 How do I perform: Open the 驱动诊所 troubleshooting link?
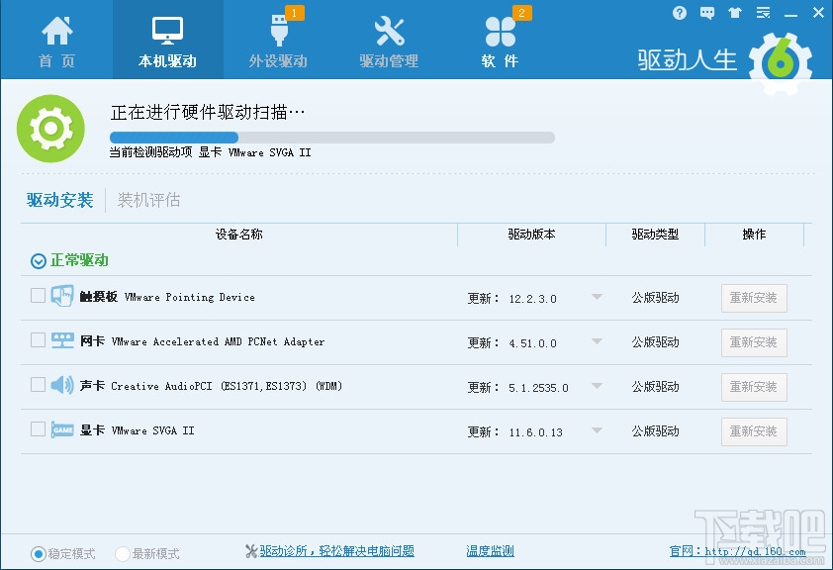[x=336, y=551]
